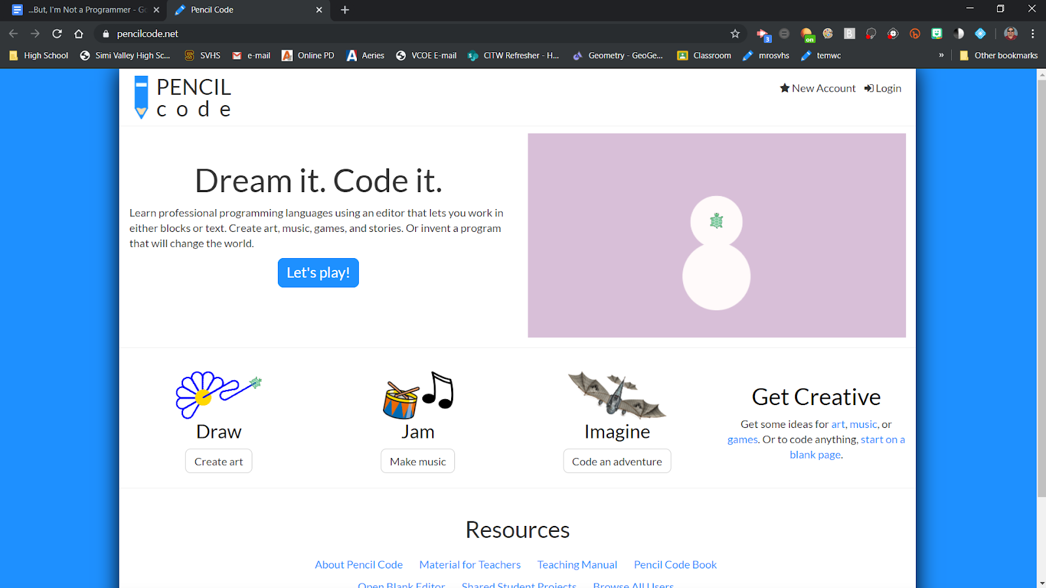
Task: Open the Chrome profile avatar
Action: coord(1011,33)
